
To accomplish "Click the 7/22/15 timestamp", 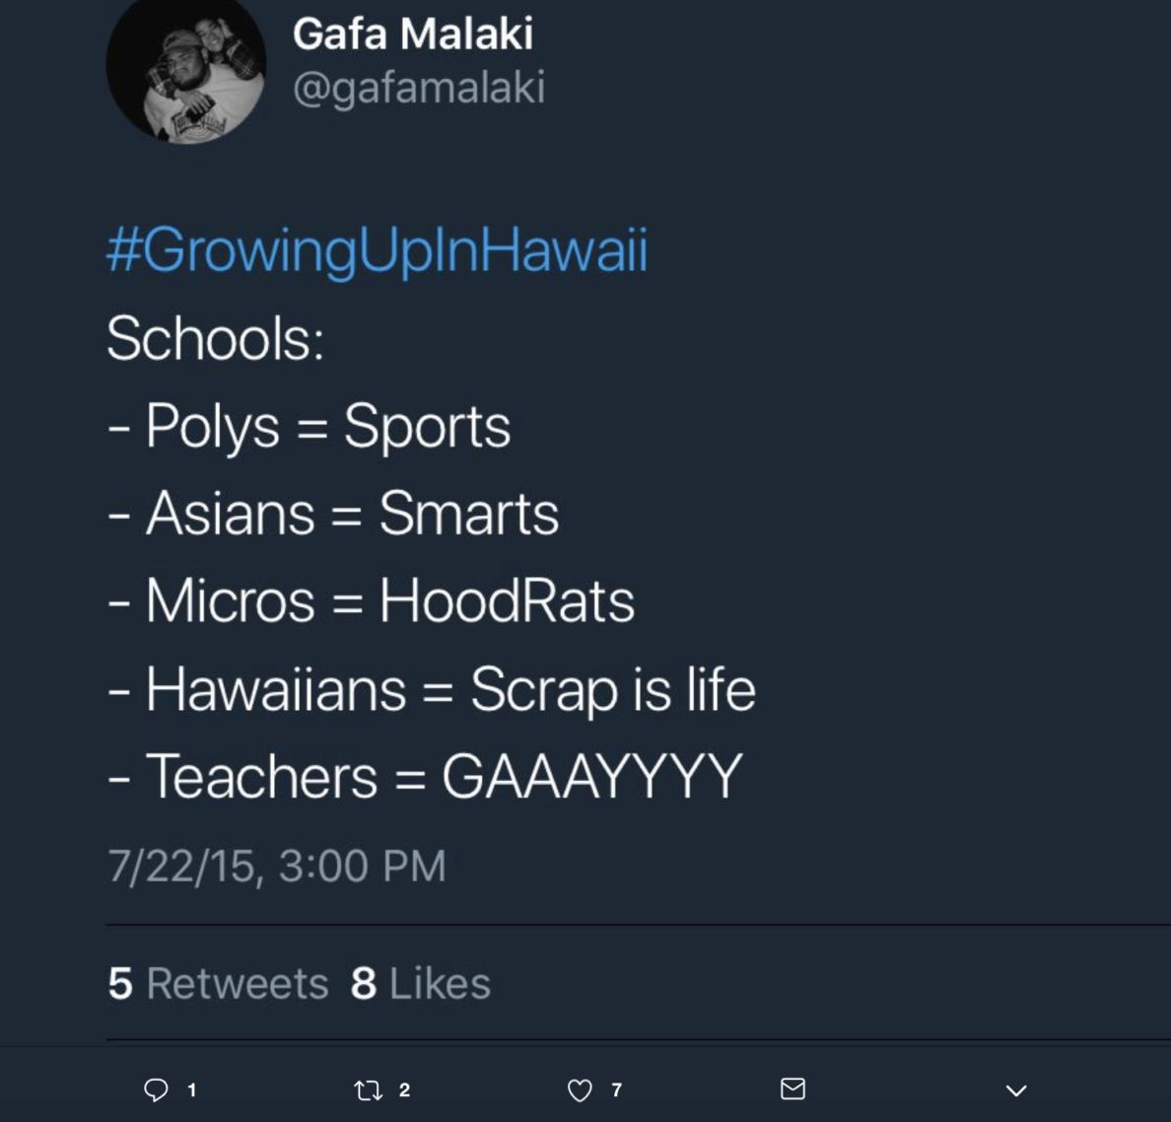I will coord(276,865).
